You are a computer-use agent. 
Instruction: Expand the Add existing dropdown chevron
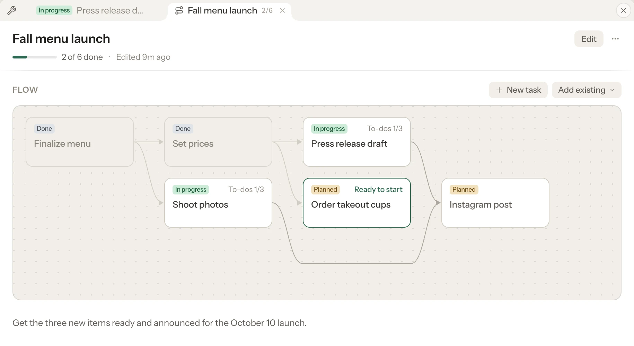point(612,90)
